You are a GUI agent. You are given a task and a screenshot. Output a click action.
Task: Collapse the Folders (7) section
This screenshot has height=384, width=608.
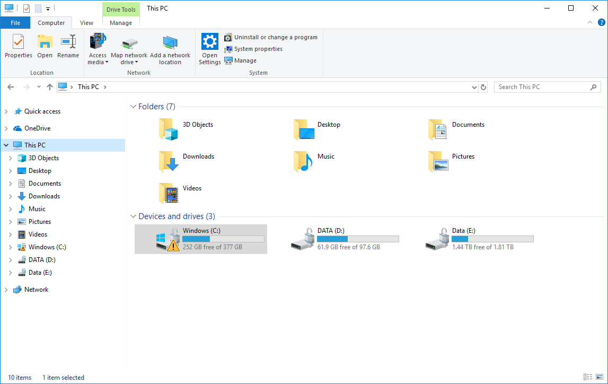(x=133, y=106)
